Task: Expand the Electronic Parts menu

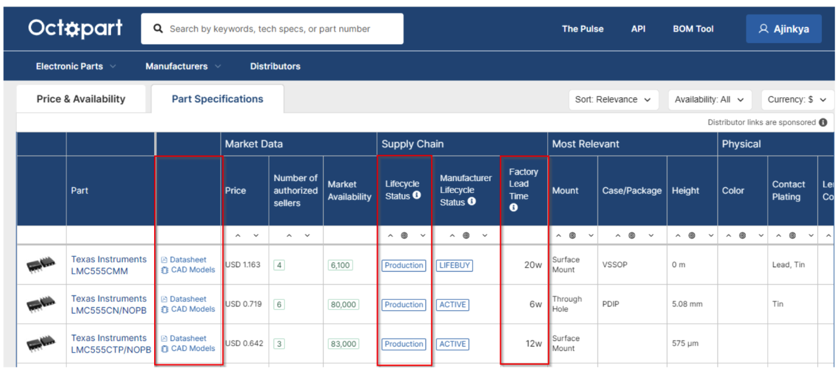Action: point(71,66)
